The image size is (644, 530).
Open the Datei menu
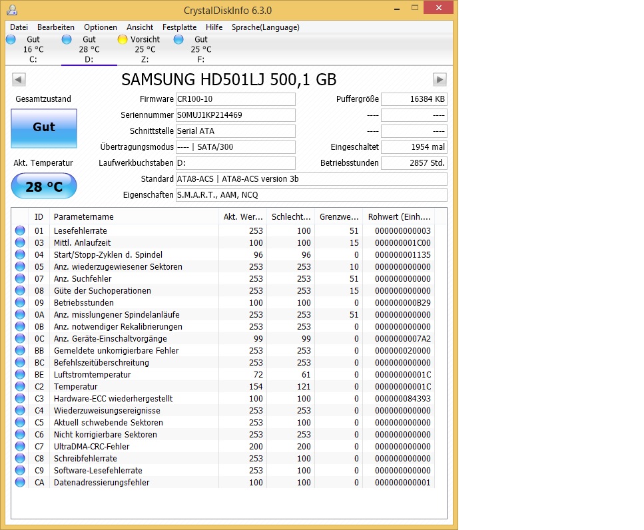pos(19,27)
